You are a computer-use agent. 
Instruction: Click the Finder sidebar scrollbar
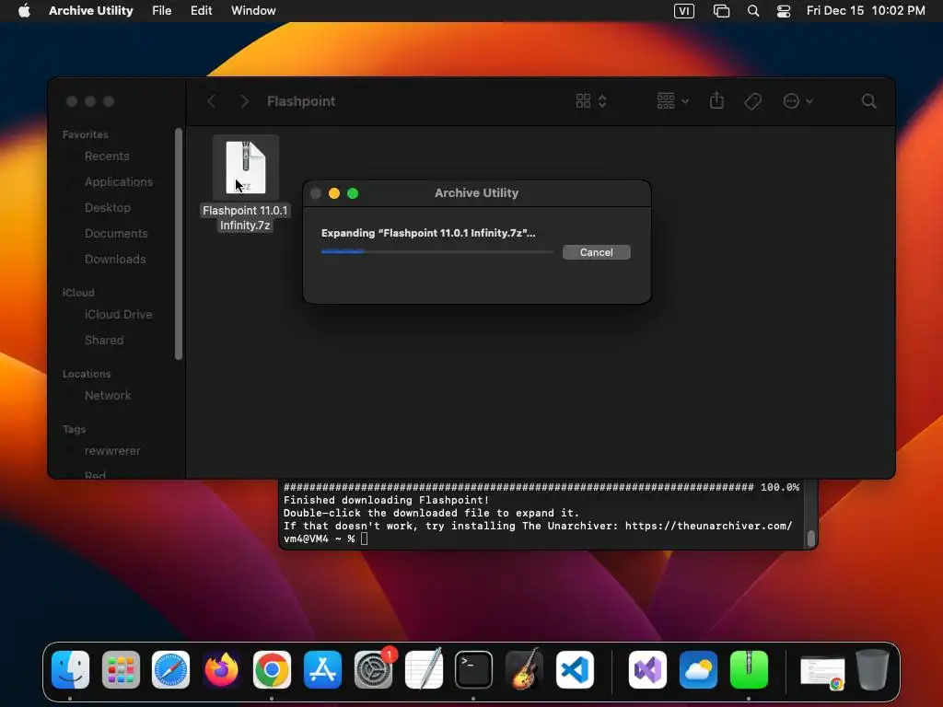pos(178,243)
